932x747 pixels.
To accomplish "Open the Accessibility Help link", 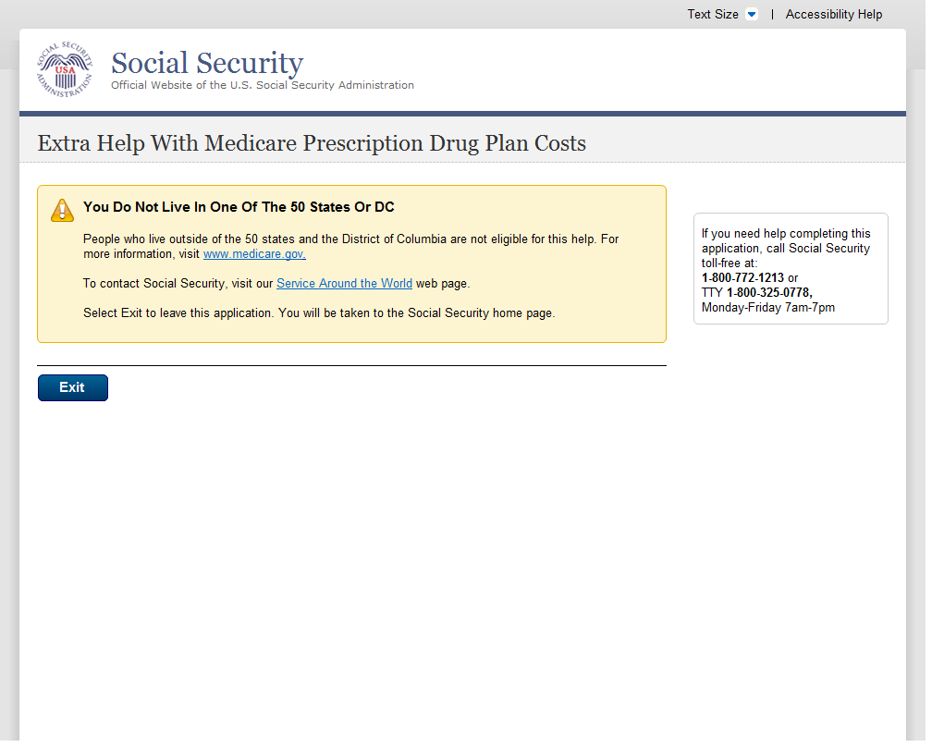I will pyautogui.click(x=833, y=15).
